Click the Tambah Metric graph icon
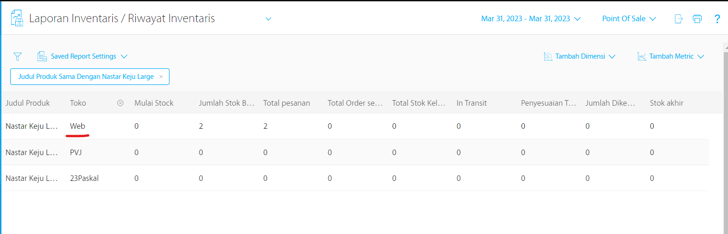This screenshot has height=234, width=728. pyautogui.click(x=642, y=56)
